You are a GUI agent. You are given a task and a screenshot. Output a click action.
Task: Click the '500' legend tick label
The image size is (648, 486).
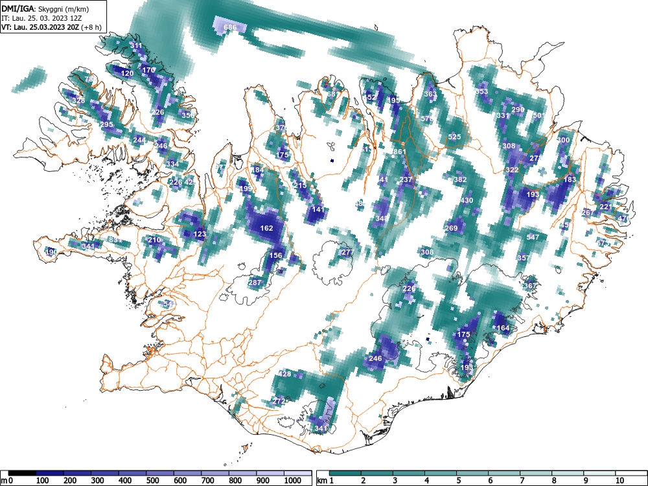click(152, 481)
